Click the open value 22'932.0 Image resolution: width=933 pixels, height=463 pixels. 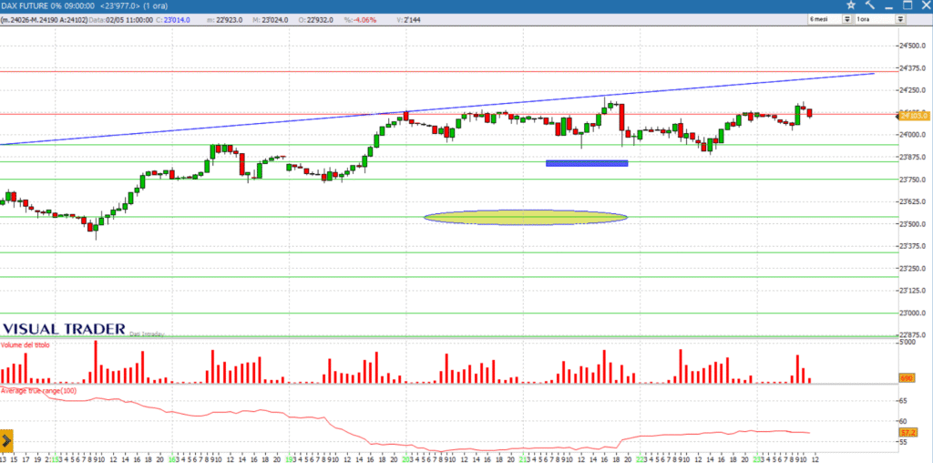[320, 20]
